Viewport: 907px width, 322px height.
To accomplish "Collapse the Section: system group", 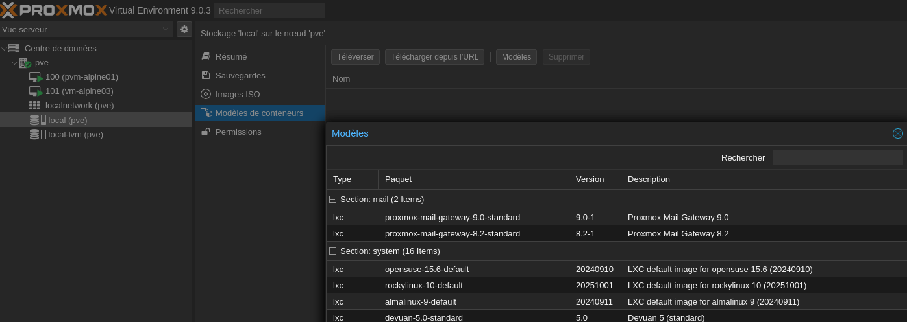I will coord(332,251).
